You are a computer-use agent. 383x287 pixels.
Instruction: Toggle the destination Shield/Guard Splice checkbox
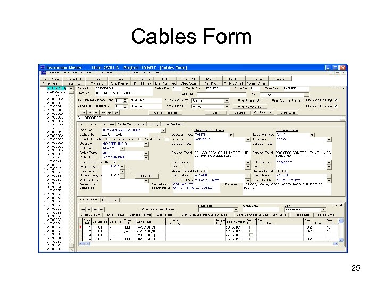(205, 171)
